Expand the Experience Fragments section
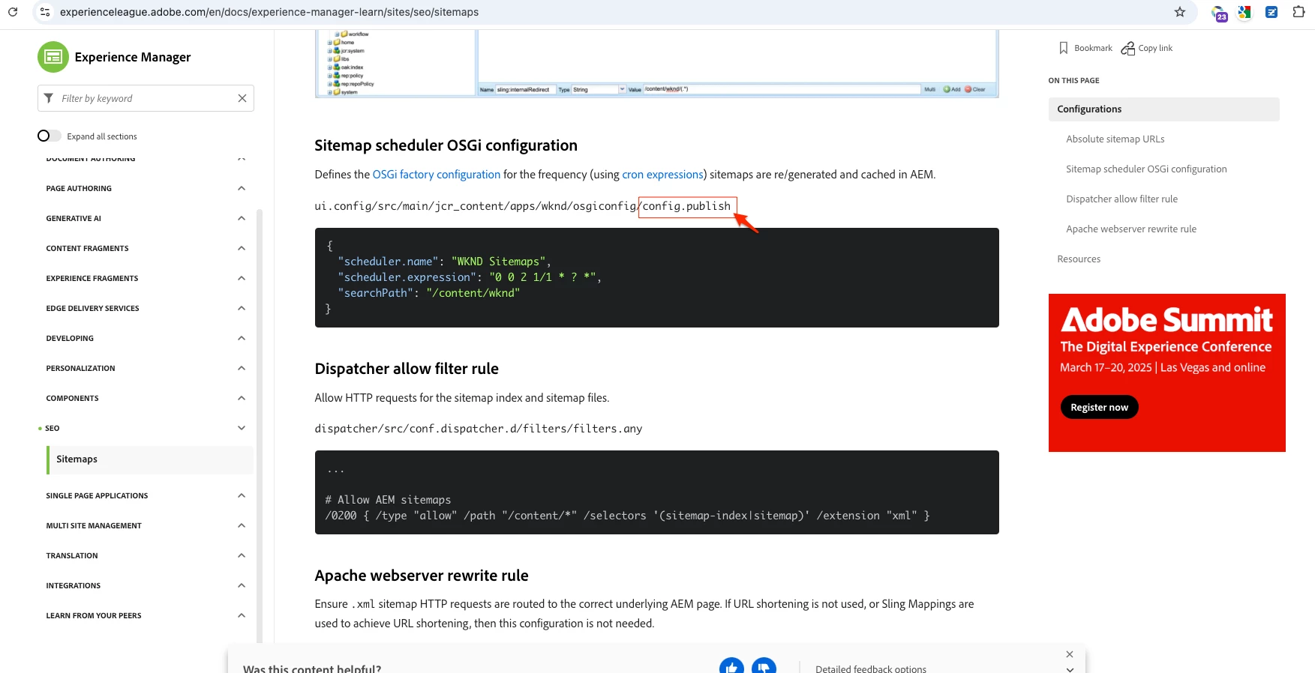 coord(242,278)
